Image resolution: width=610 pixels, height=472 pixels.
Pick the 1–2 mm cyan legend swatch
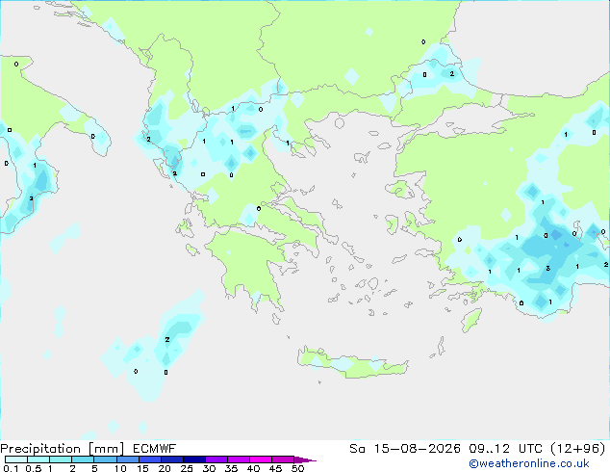61,459
